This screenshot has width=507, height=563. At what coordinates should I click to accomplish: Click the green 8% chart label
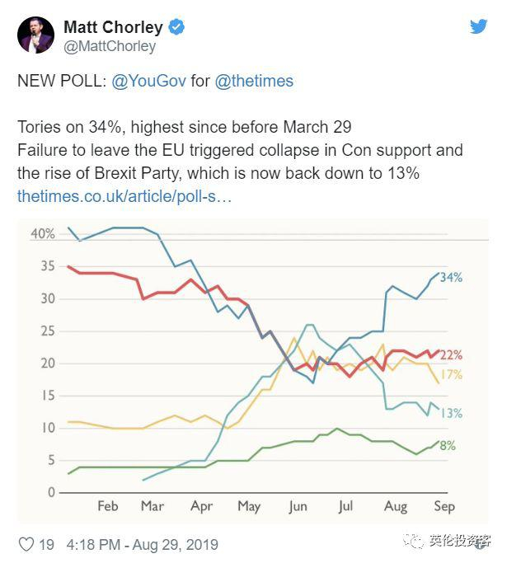point(448,446)
